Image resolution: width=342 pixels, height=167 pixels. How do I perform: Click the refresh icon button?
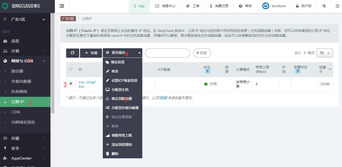coord(73,53)
